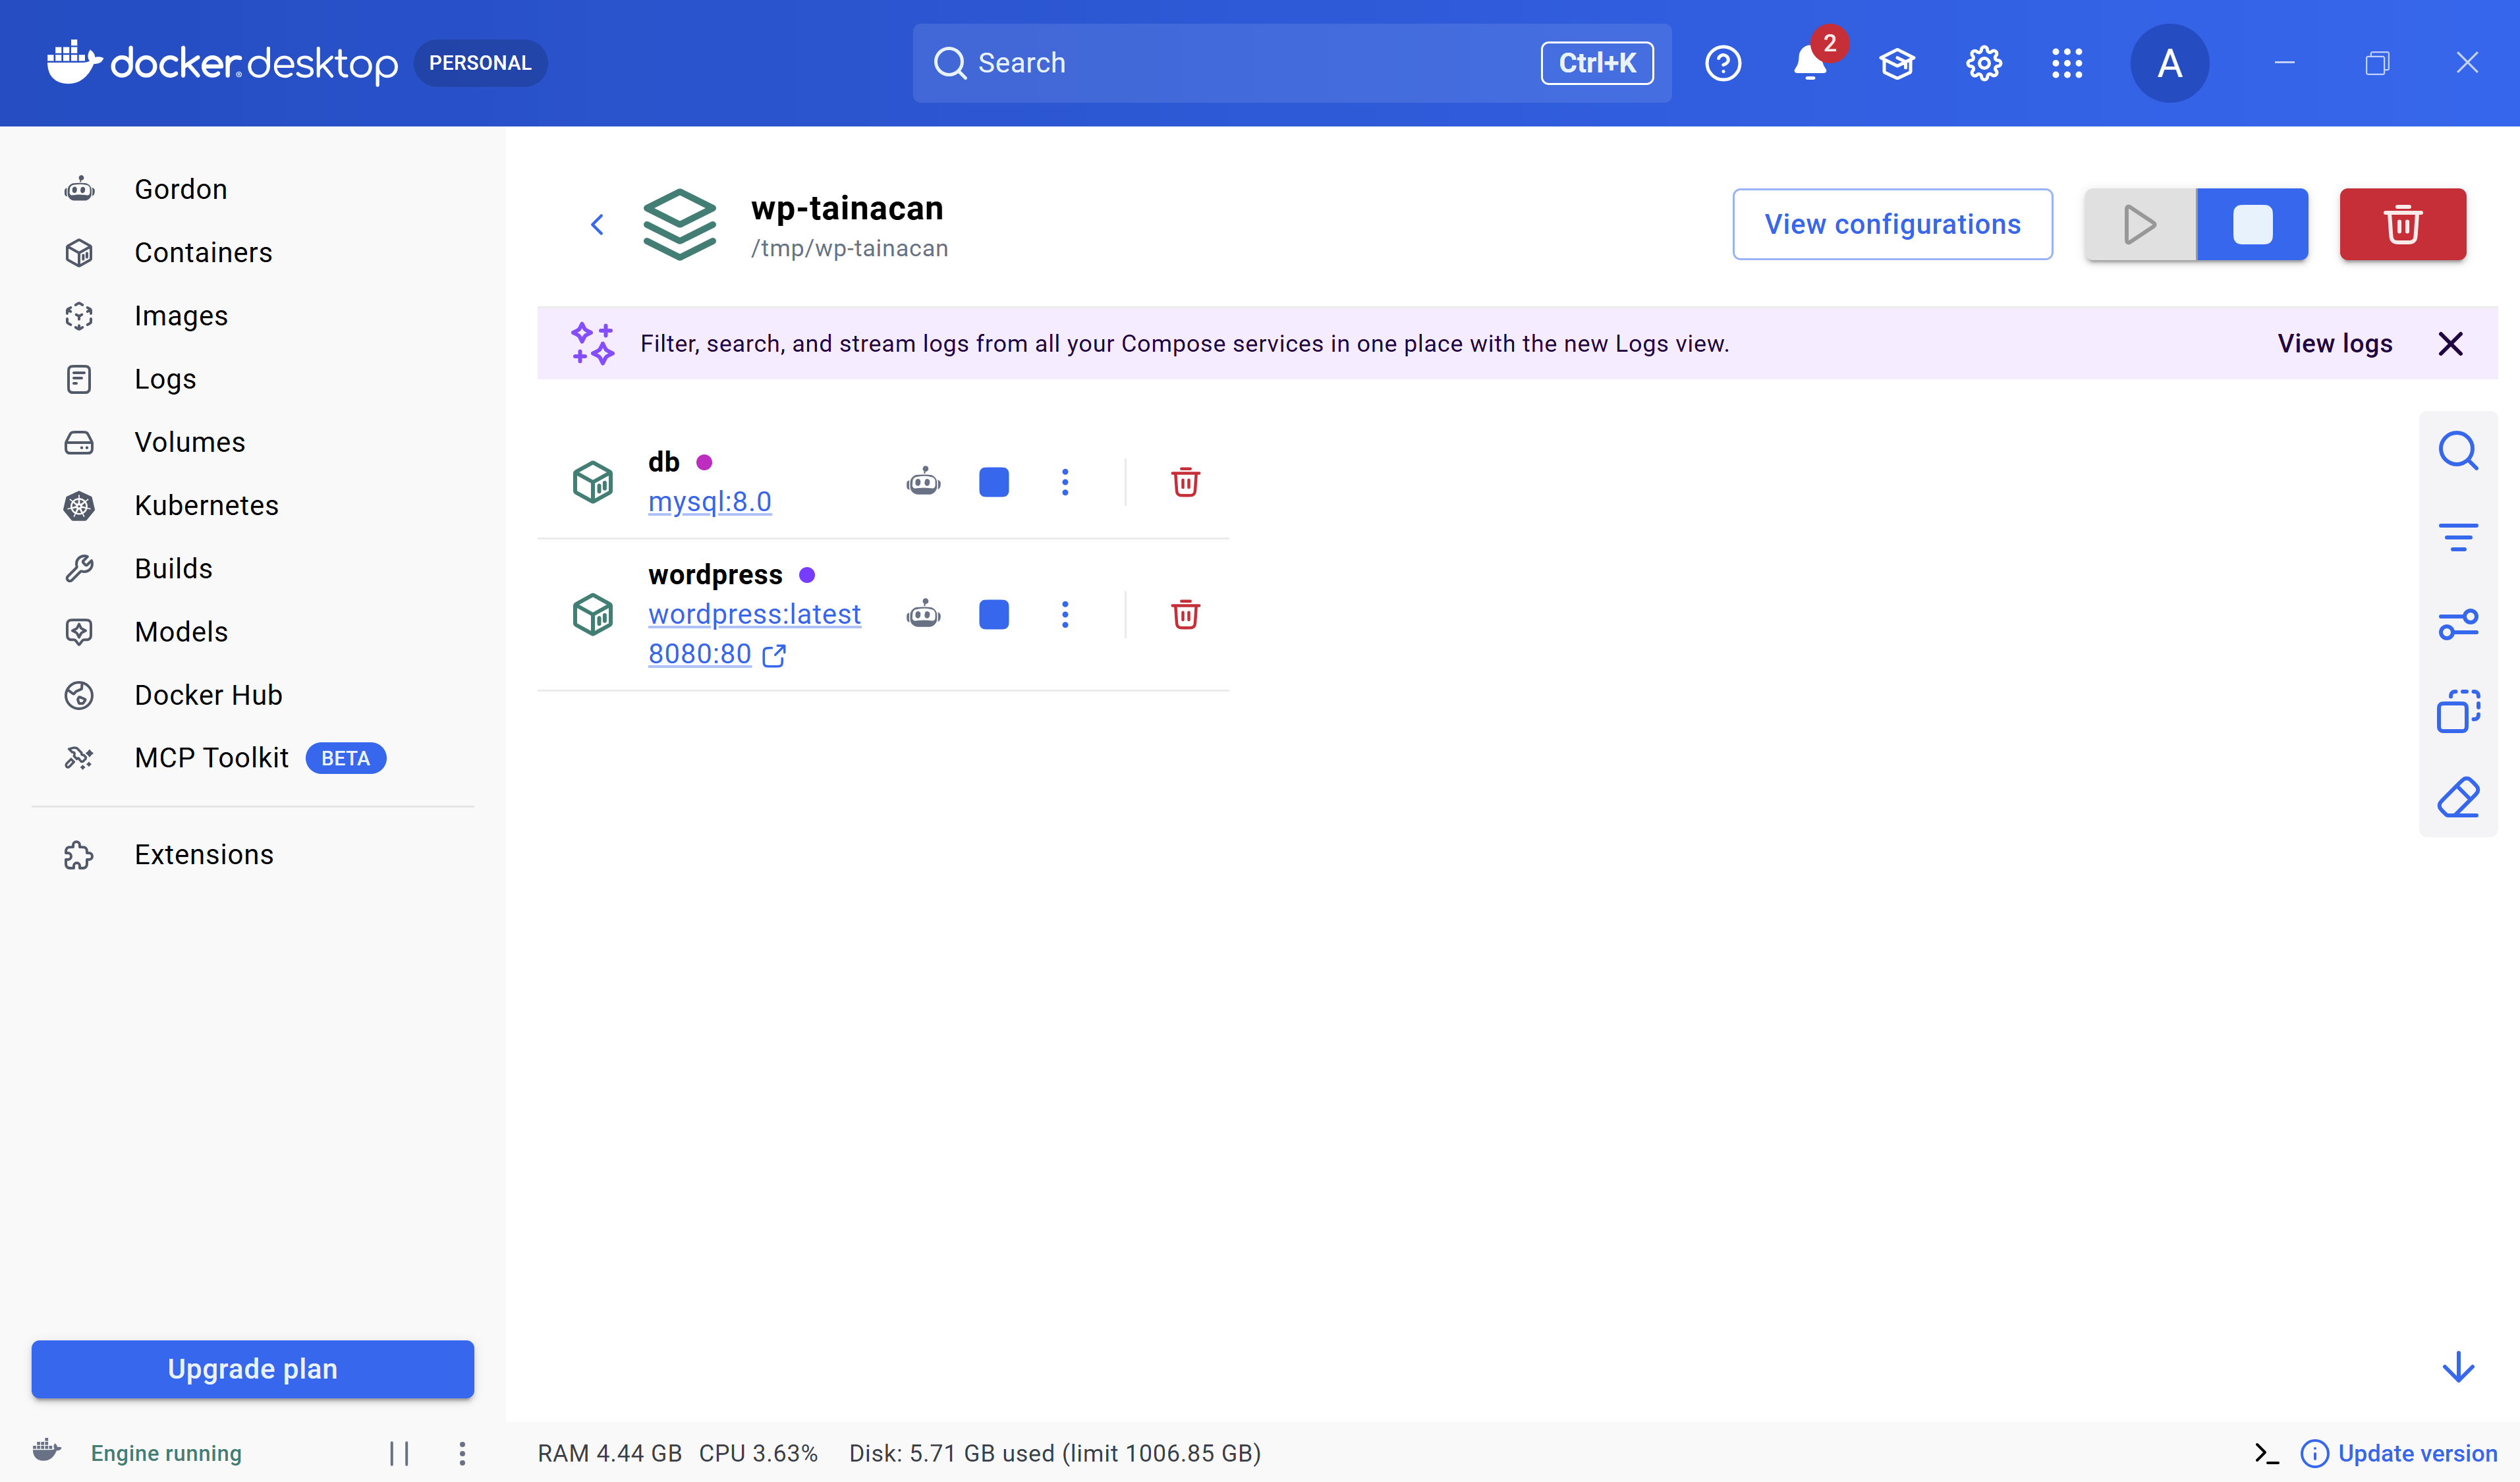Start the wp-tainacan compose stack
The image size is (2520, 1482).
[x=2140, y=224]
